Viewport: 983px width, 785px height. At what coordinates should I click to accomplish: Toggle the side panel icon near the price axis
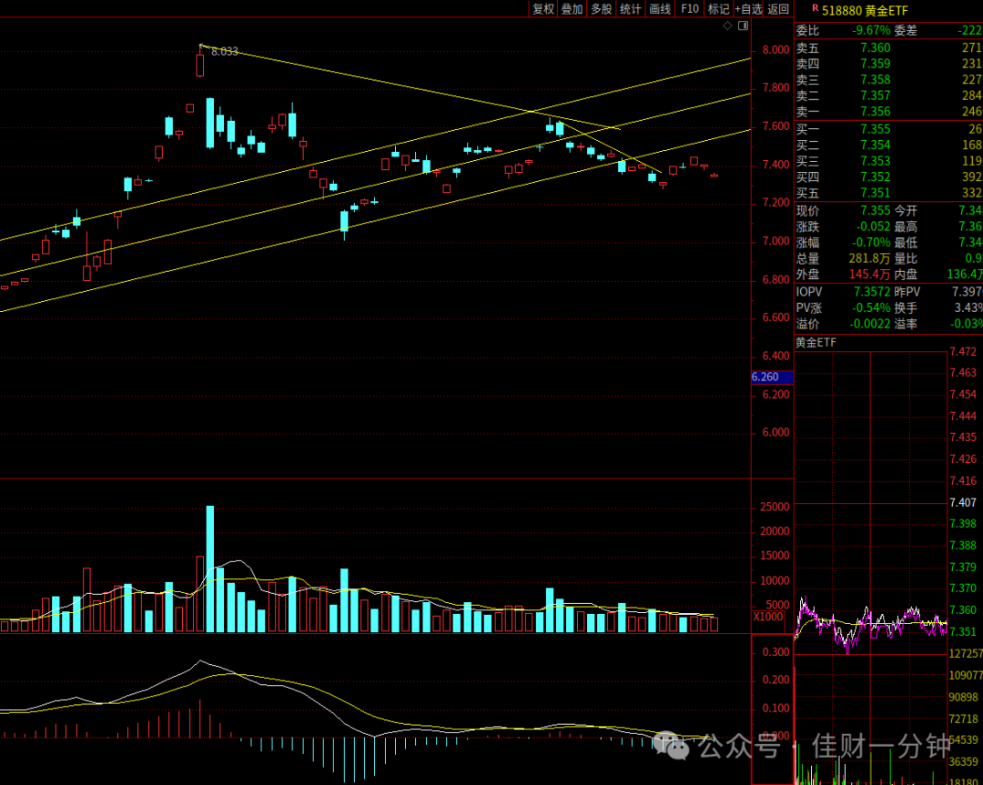(x=743, y=25)
